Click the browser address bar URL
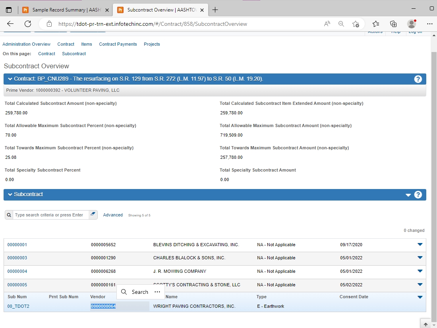This screenshot has height=328, width=437. tap(153, 24)
